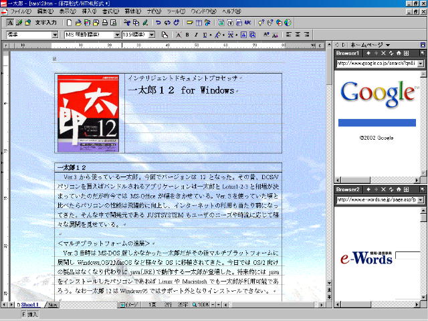
Task: Click the Print icon in toolbar
Action: tap(104, 23)
